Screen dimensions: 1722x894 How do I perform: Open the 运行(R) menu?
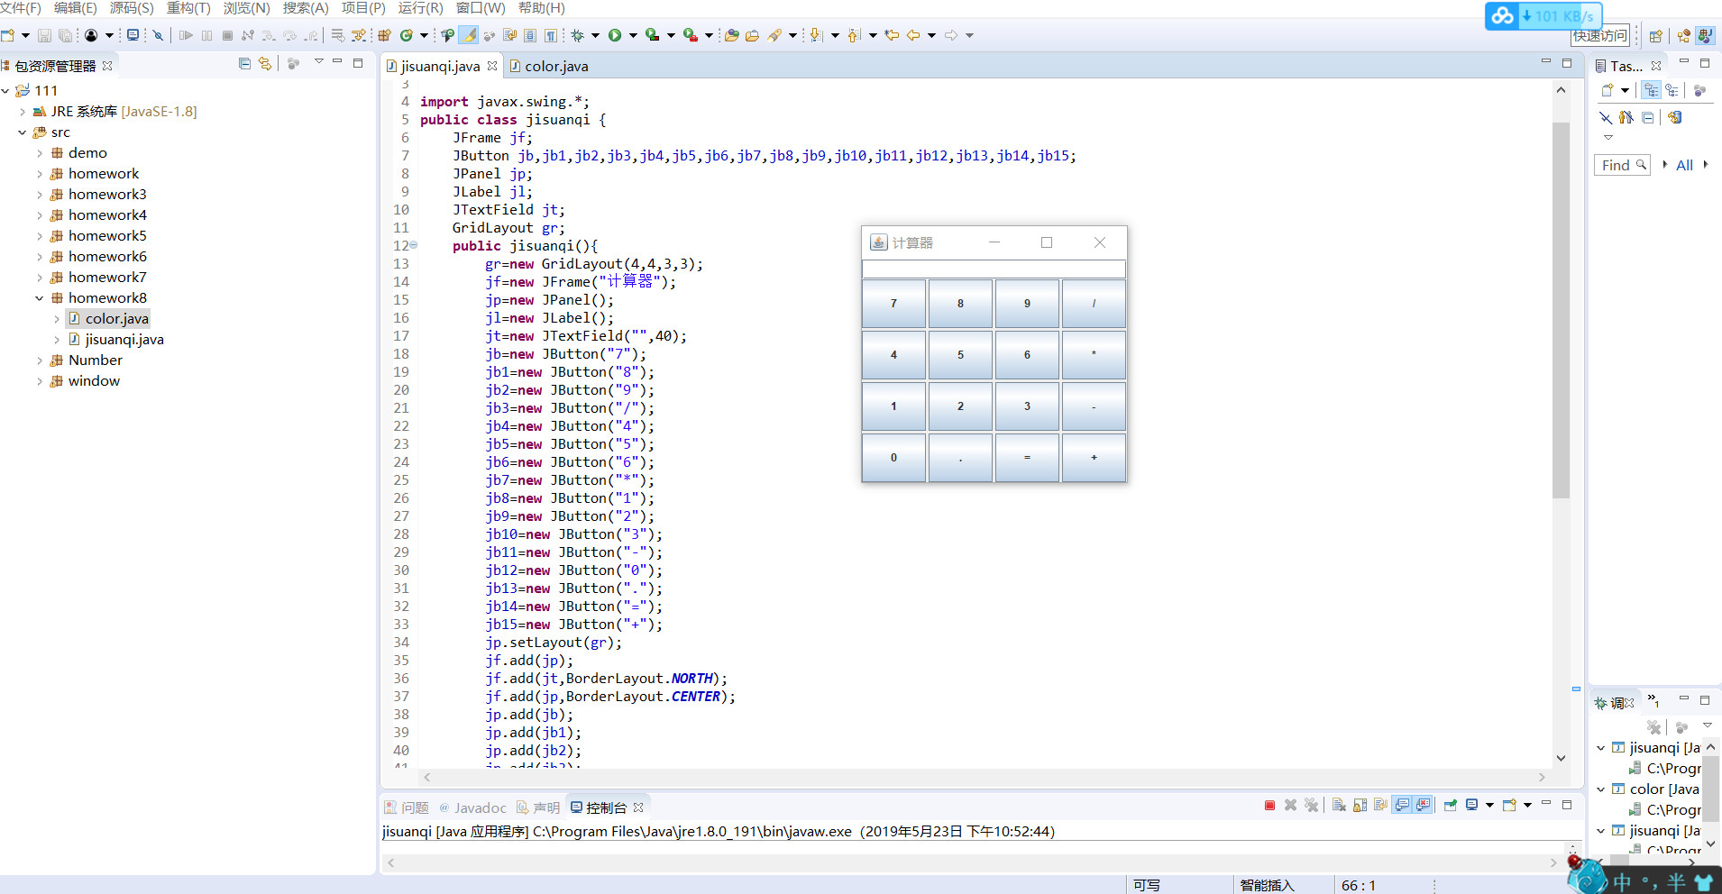pos(420,8)
